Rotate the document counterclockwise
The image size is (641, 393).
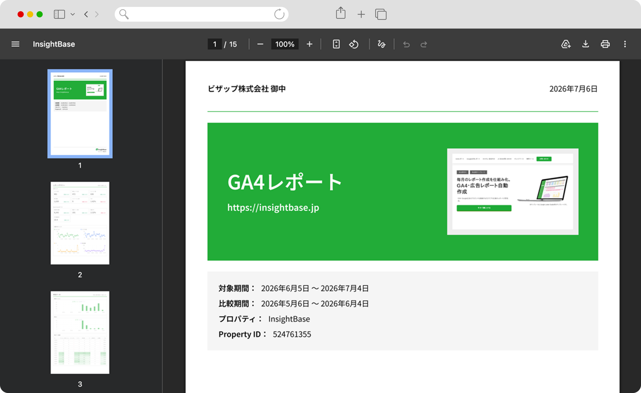354,44
